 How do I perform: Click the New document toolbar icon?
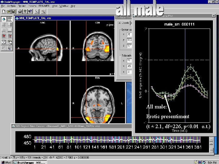pos(4,11)
